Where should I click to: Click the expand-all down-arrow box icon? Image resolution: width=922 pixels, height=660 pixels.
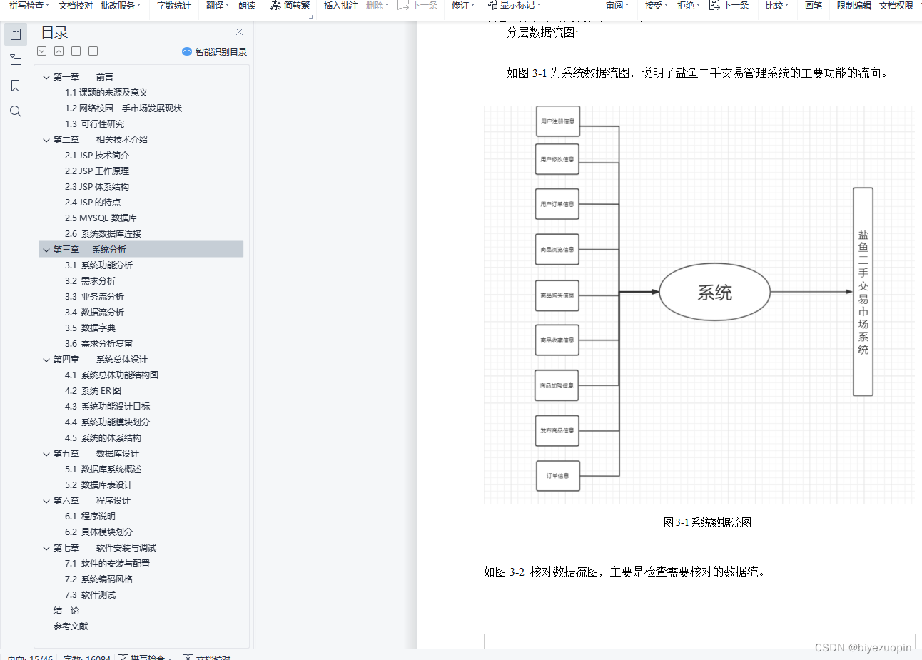click(42, 51)
